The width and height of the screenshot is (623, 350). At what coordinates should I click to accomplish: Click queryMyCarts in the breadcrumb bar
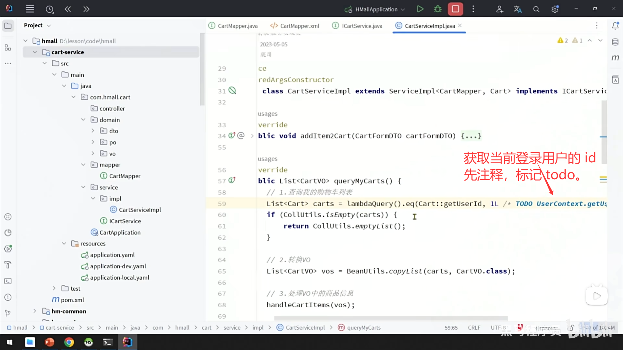[x=363, y=328]
